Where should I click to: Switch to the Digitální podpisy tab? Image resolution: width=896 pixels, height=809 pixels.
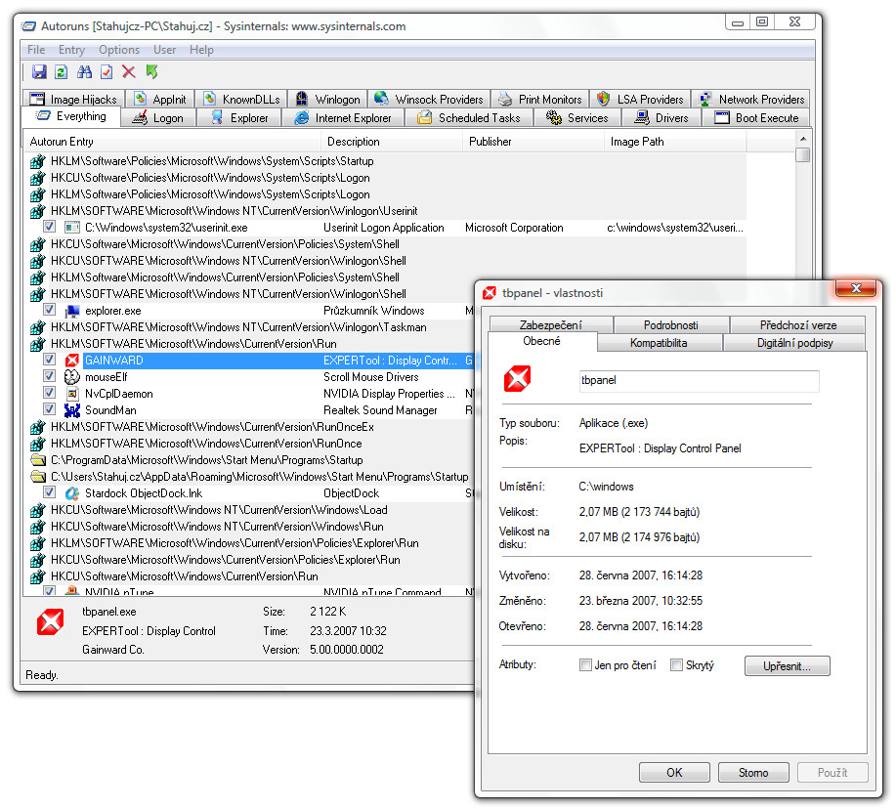point(794,343)
